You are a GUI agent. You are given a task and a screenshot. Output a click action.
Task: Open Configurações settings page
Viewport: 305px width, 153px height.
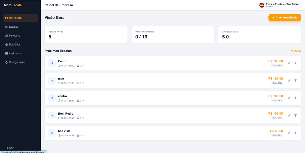point(17,62)
